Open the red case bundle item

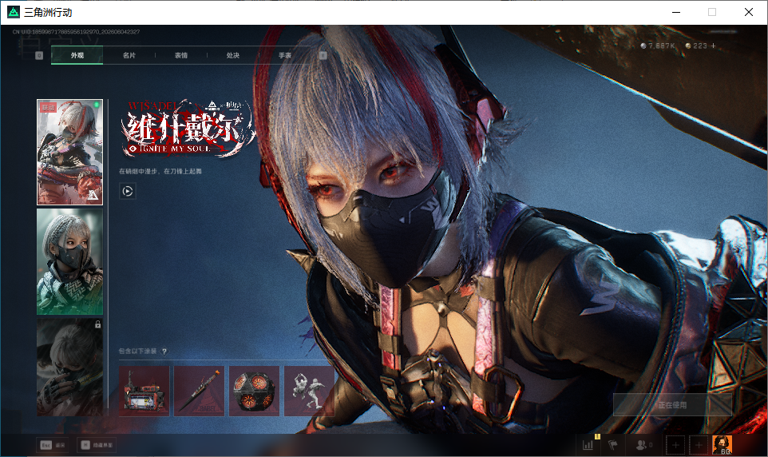point(144,391)
